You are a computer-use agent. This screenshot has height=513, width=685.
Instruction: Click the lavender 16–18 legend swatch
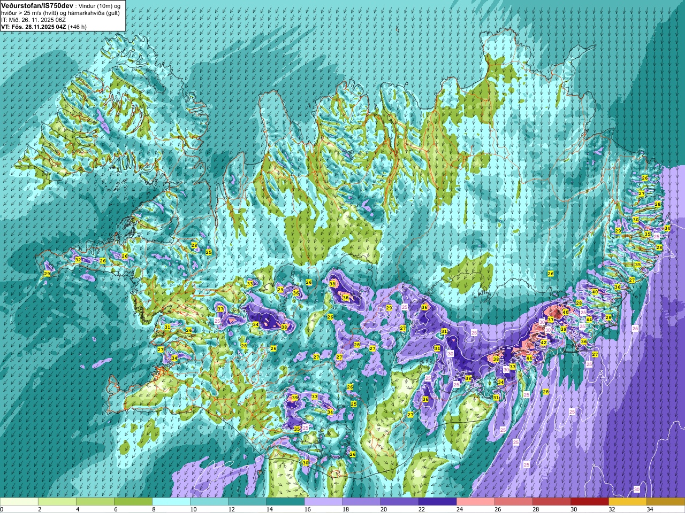[x=323, y=502]
